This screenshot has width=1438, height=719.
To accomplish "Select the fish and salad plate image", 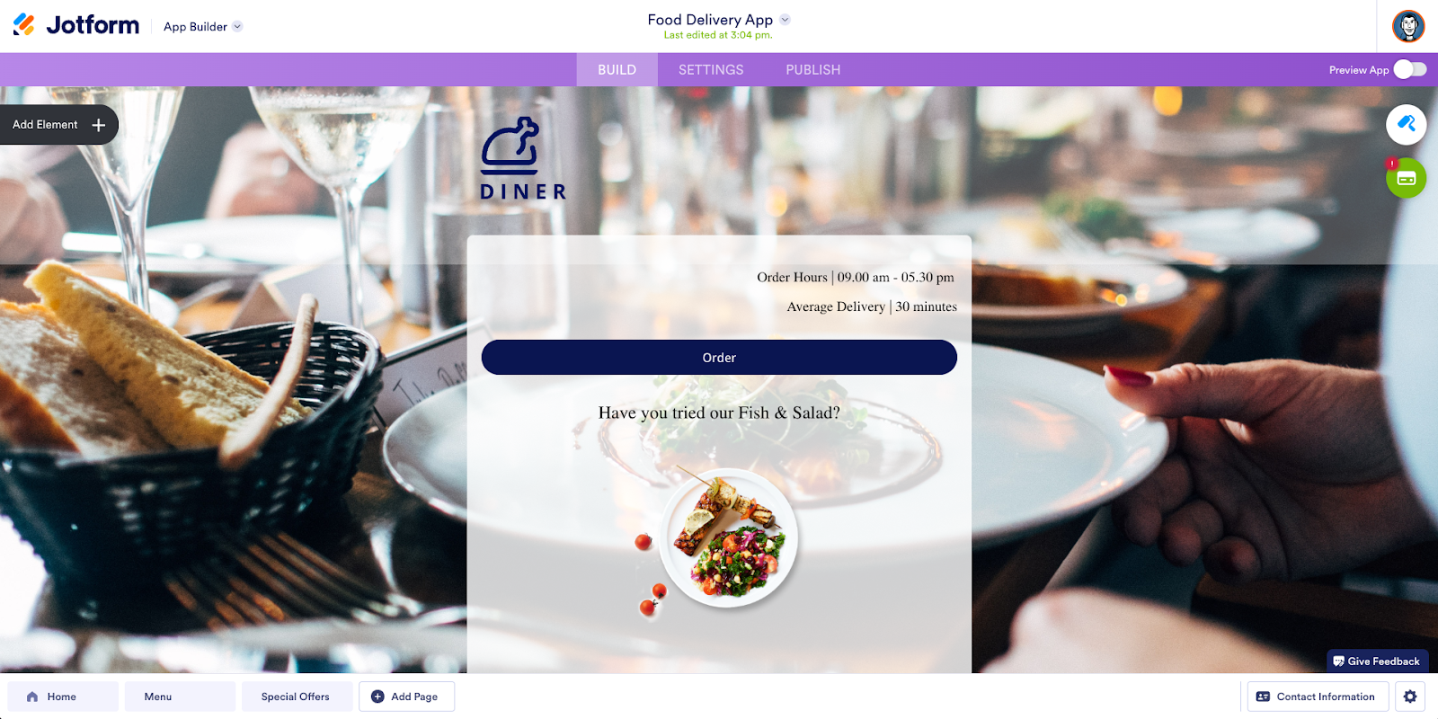I will coord(716,539).
